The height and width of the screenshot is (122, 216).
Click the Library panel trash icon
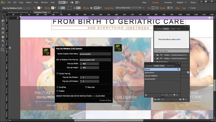pos(186,99)
